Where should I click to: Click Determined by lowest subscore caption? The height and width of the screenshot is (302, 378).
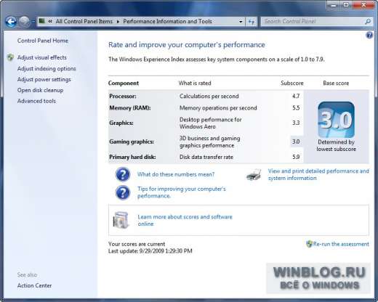coord(336,145)
